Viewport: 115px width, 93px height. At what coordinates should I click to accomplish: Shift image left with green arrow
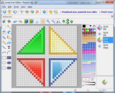coord(64,21)
